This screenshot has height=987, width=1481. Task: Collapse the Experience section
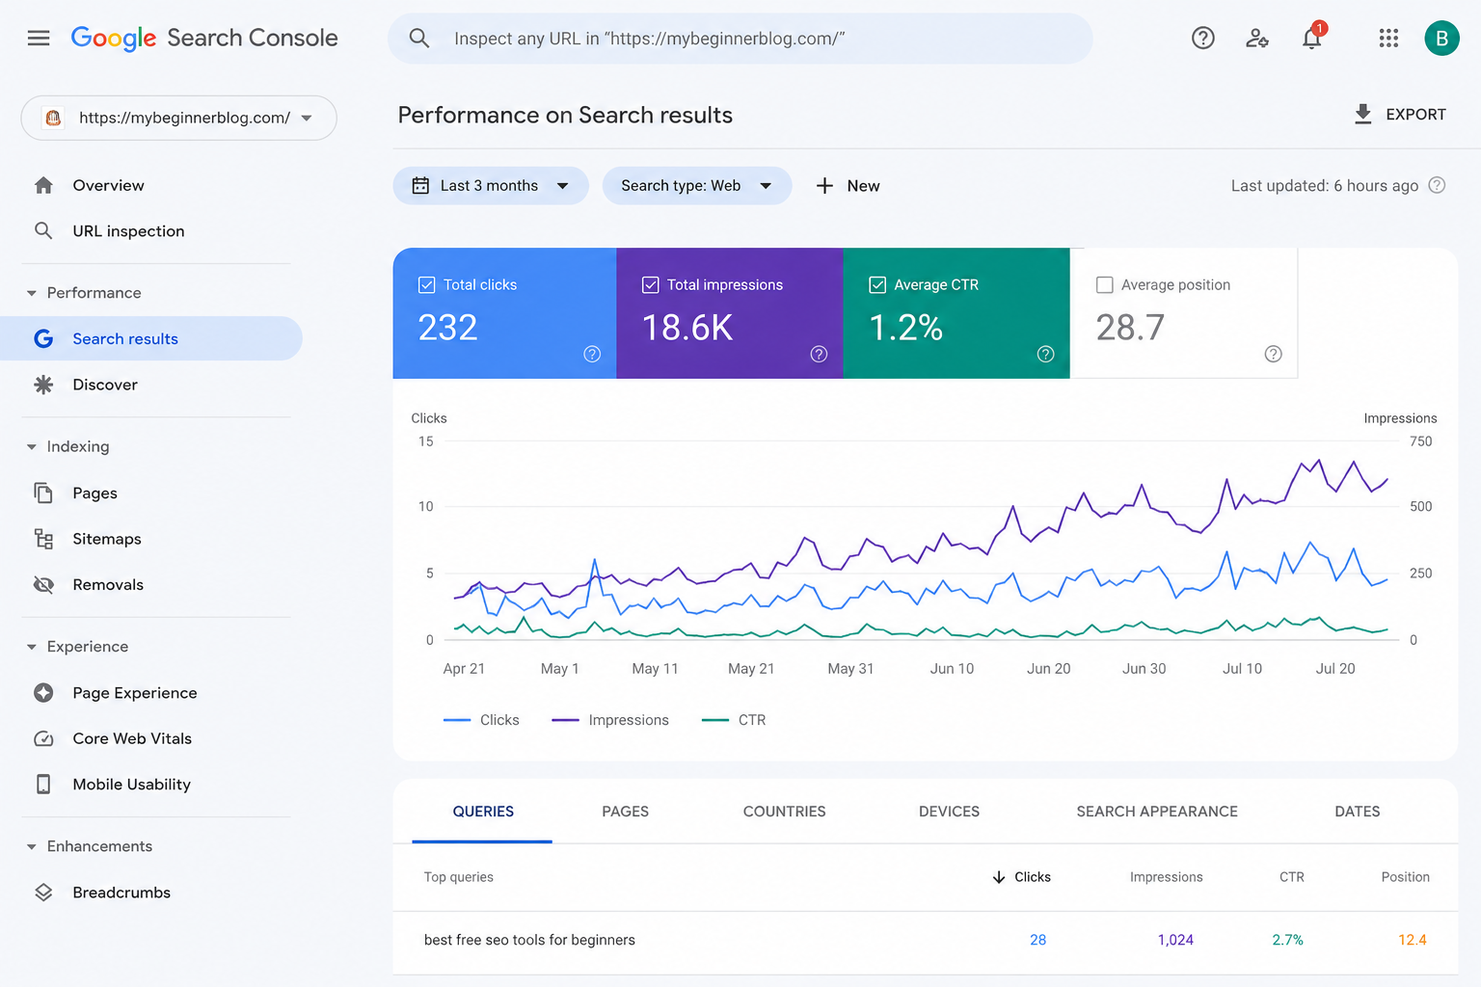pos(32,647)
